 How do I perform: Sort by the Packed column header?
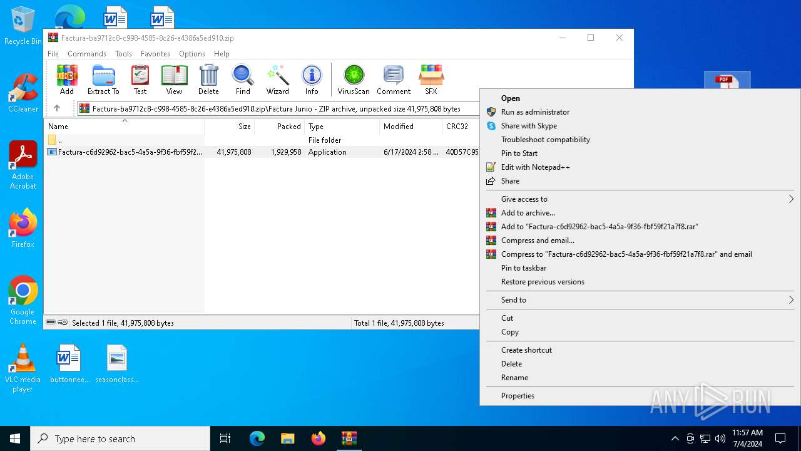click(280, 127)
